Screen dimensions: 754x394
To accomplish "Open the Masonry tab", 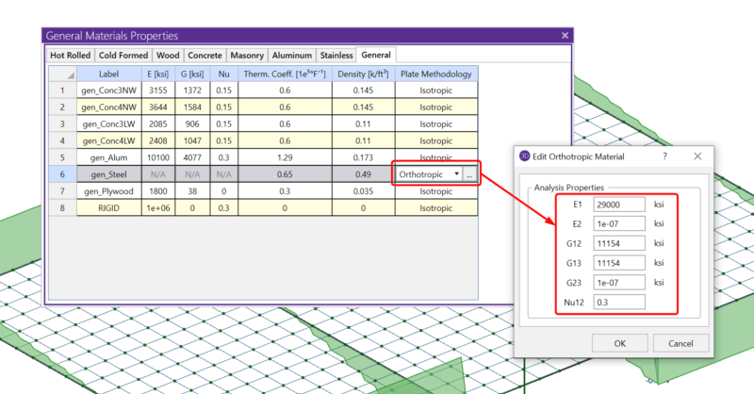I will [x=246, y=56].
